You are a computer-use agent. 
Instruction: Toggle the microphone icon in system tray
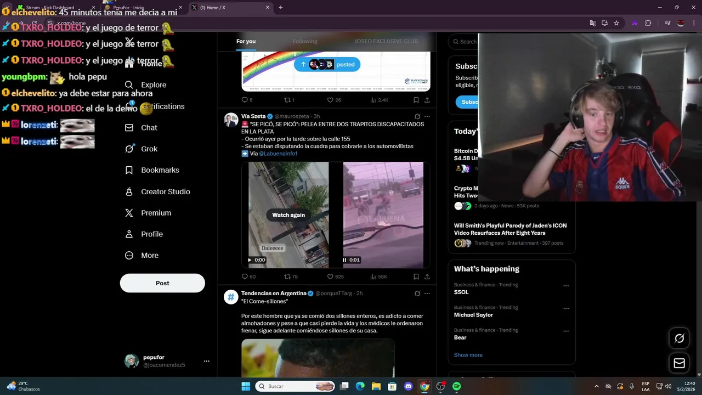coord(632,386)
